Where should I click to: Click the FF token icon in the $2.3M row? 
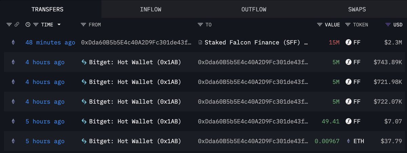tap(348, 42)
